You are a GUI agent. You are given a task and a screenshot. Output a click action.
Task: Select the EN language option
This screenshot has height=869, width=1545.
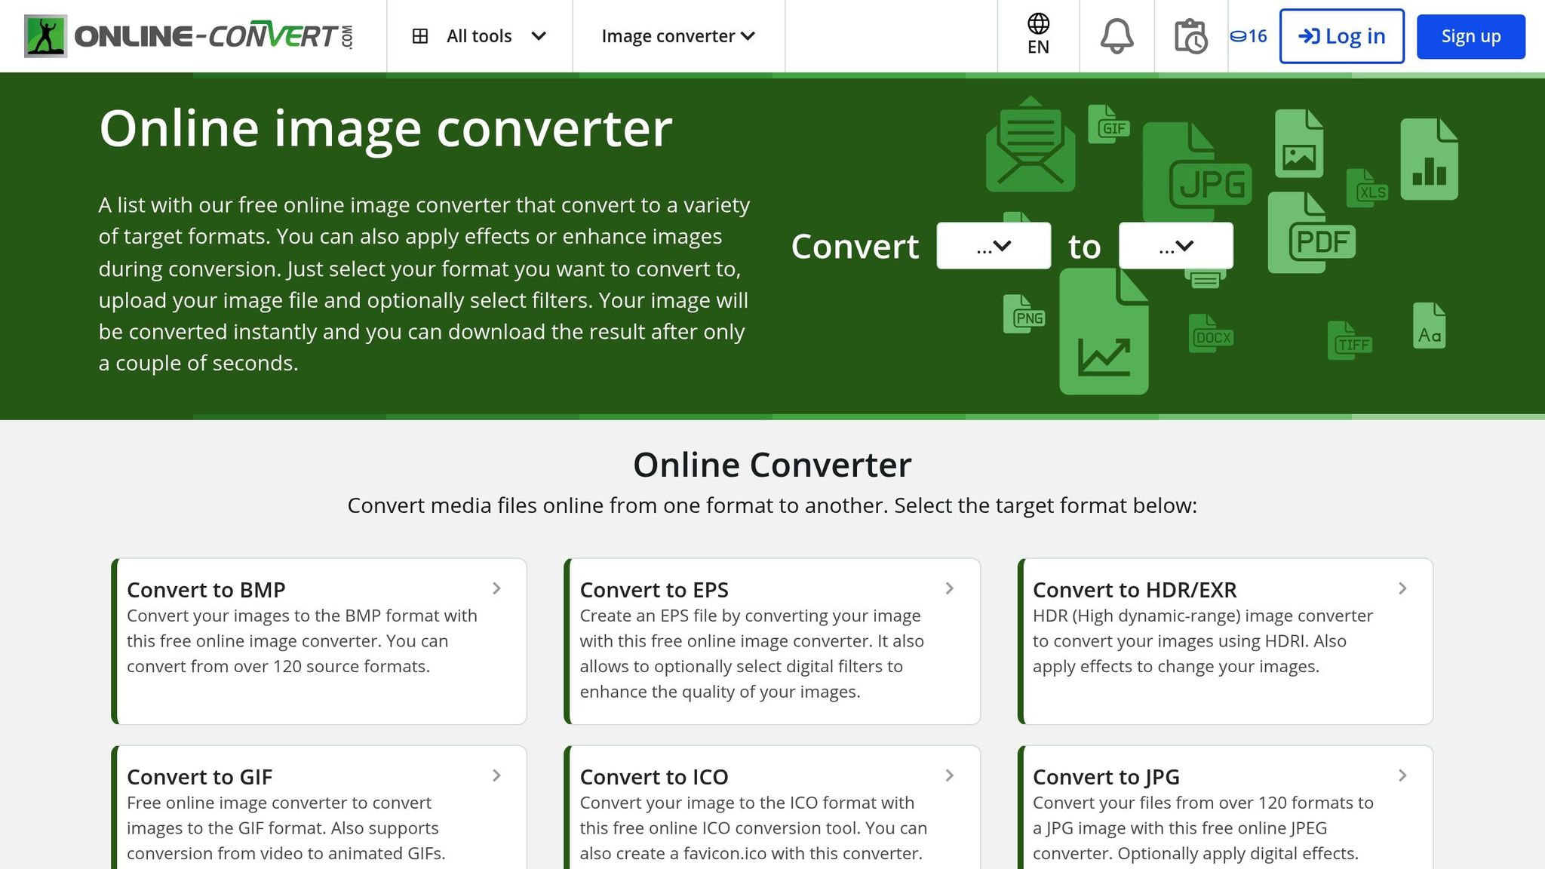1039,35
